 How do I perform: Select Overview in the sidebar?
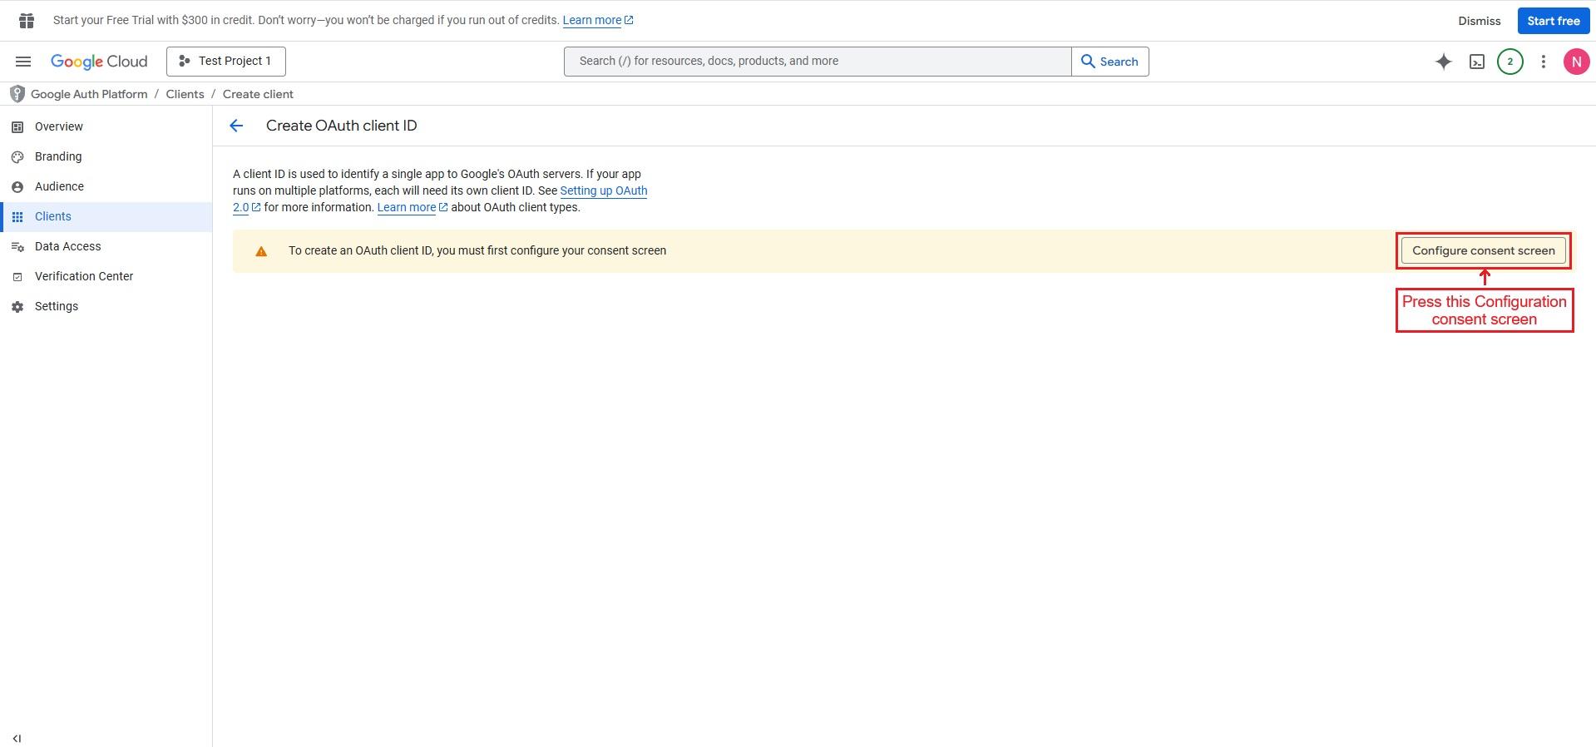click(x=59, y=126)
